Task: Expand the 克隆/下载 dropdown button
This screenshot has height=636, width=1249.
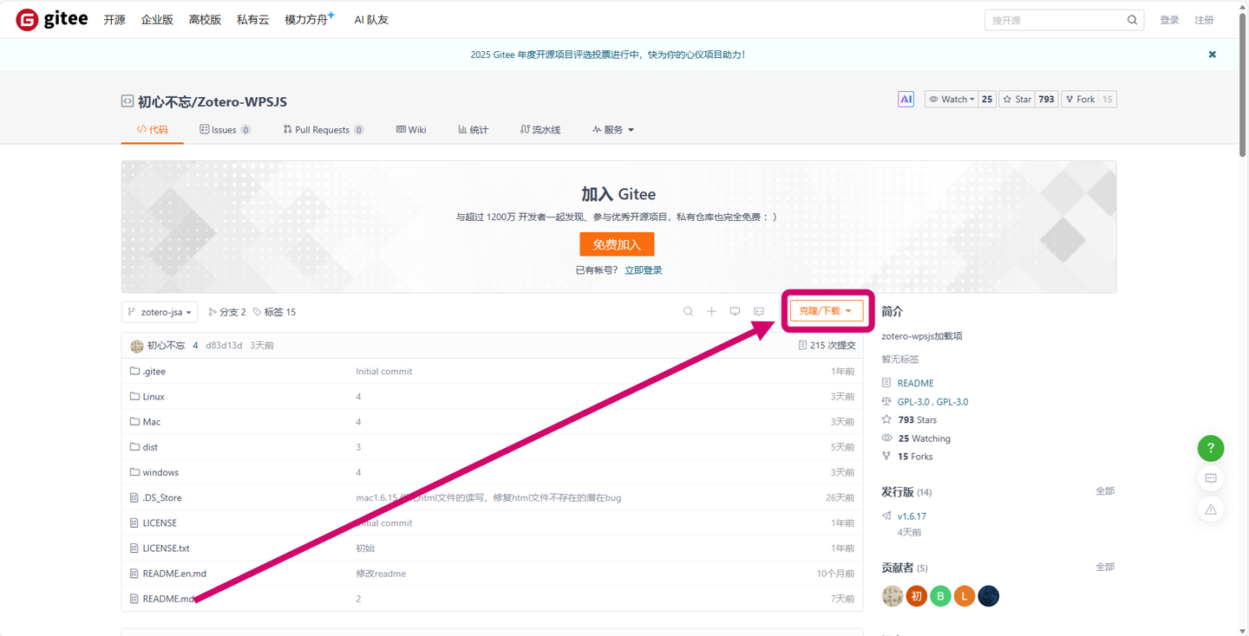Action: click(826, 311)
